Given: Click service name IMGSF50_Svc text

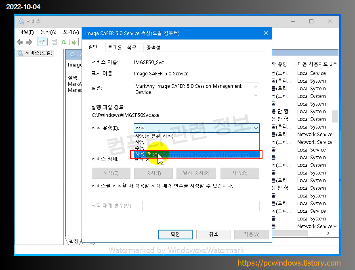Looking at the screenshot, I should tap(149, 62).
